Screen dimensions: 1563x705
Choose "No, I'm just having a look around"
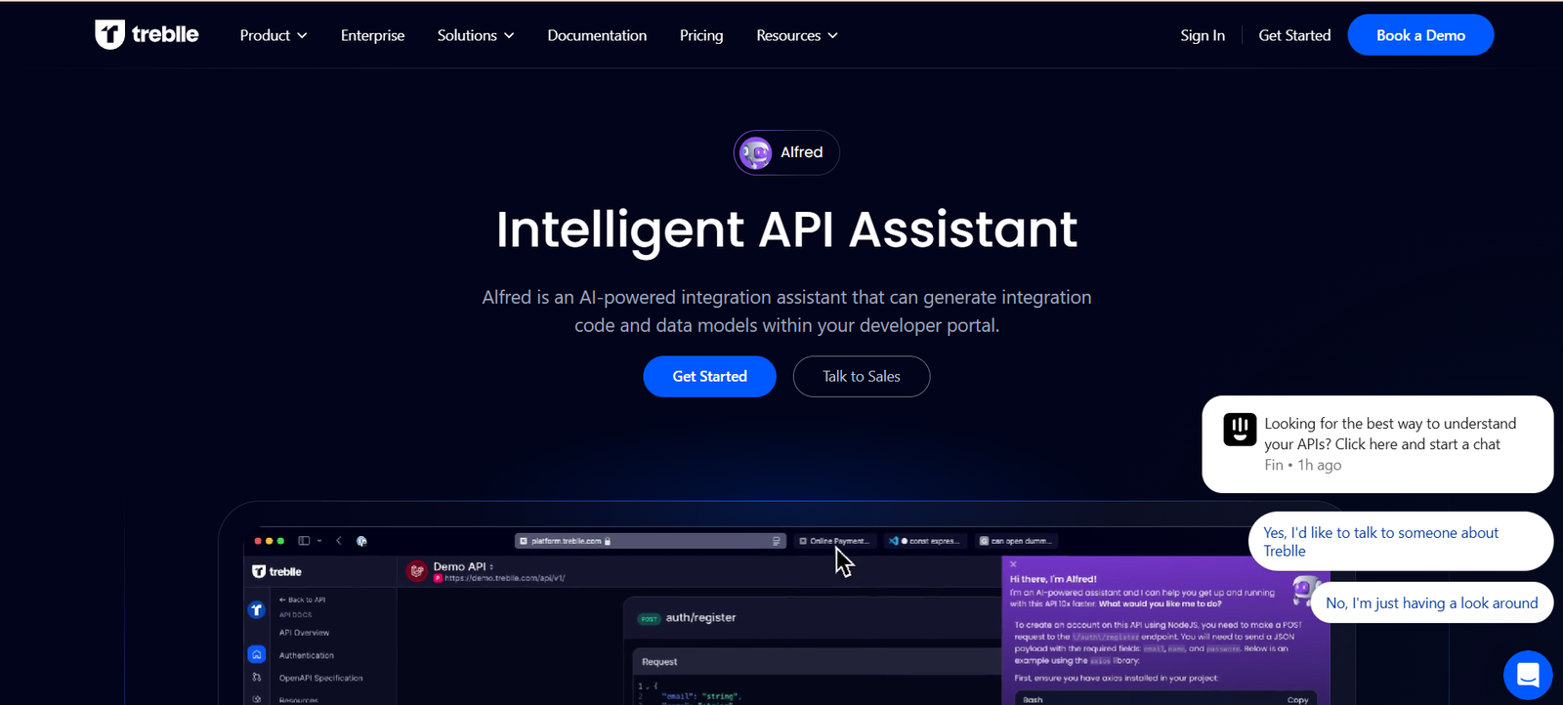click(x=1431, y=603)
